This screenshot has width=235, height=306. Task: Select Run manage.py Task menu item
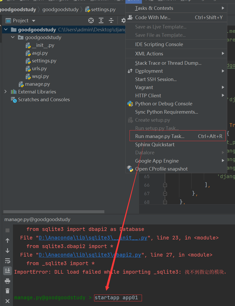tap(160, 136)
